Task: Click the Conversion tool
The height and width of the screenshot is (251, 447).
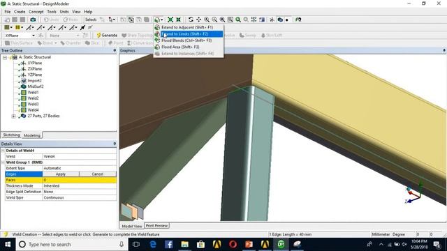Action: tap(140, 43)
